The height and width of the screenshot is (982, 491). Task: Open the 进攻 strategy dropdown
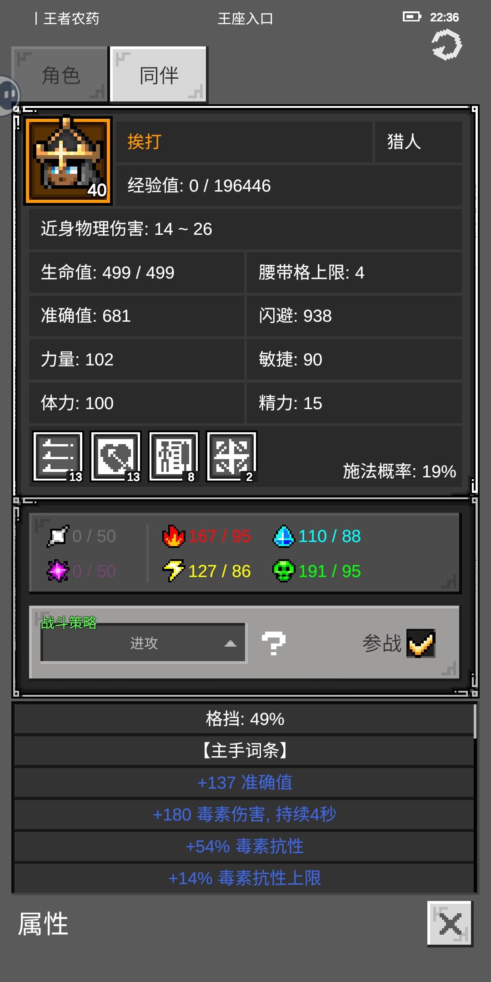tap(143, 643)
